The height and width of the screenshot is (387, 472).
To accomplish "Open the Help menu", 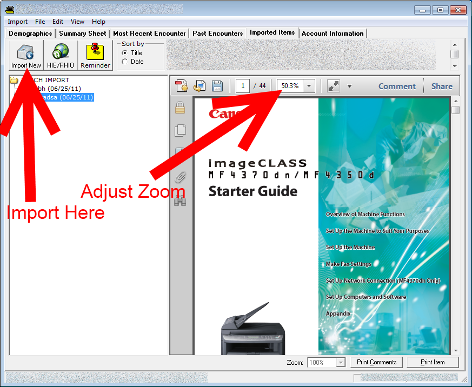I will tap(98, 22).
